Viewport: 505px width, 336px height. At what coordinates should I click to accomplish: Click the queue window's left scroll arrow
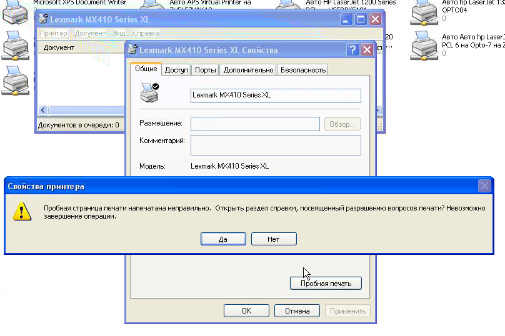pyautogui.click(x=43, y=111)
